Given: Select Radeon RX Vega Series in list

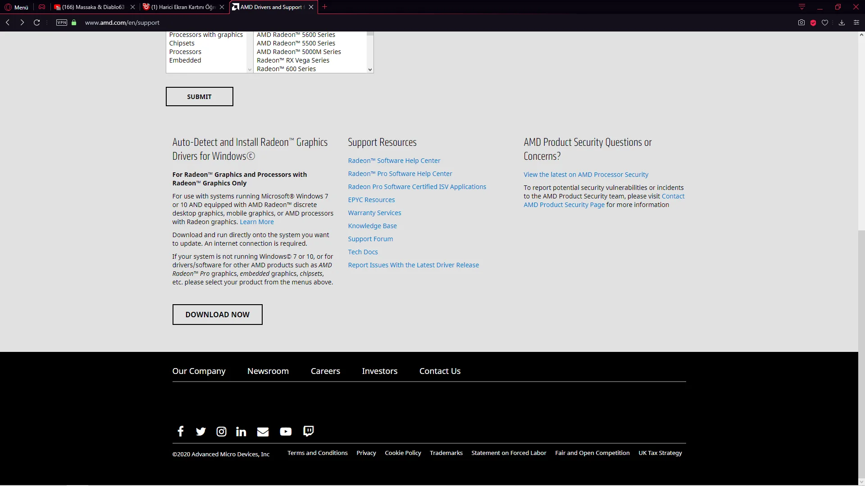Looking at the screenshot, I should (293, 60).
